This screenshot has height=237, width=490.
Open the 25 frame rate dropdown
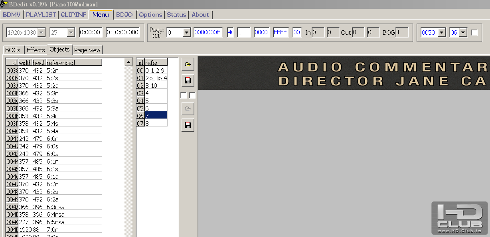[x=71, y=33]
